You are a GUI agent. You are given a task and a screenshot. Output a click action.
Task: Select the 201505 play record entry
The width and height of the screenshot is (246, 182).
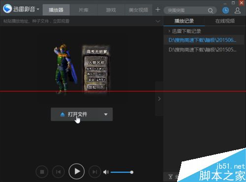click(204, 50)
